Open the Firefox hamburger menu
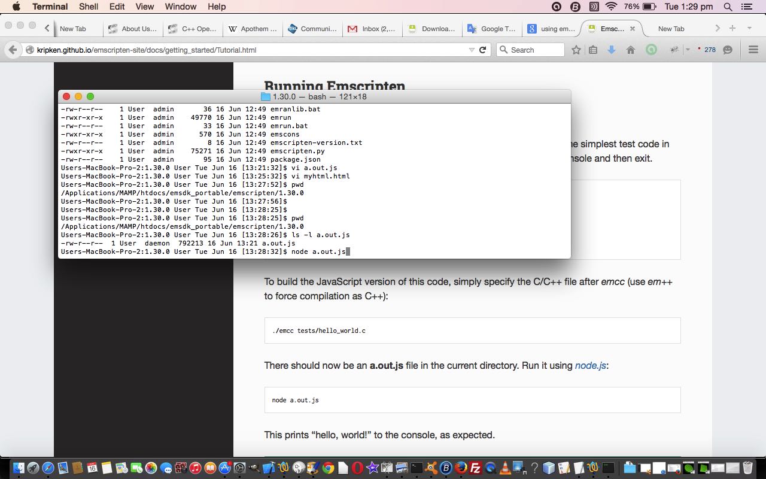This screenshot has height=479, width=766. [753, 50]
